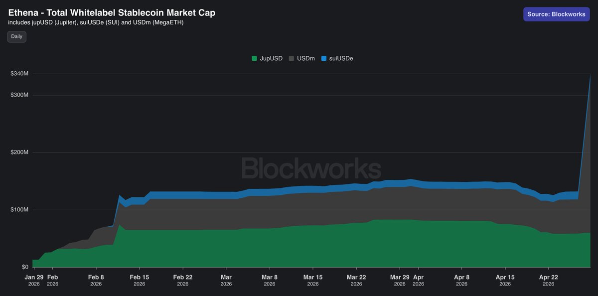Click the blue suiUSDe legend swatch
This screenshot has width=598, height=296.
pos(324,58)
